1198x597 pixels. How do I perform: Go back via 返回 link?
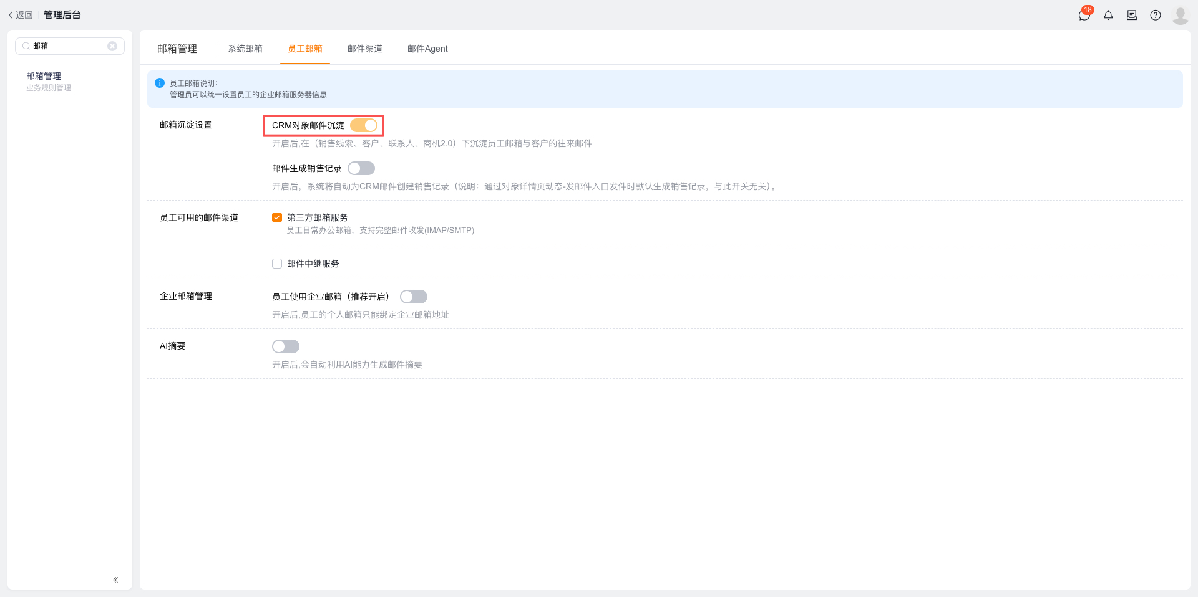[21, 15]
